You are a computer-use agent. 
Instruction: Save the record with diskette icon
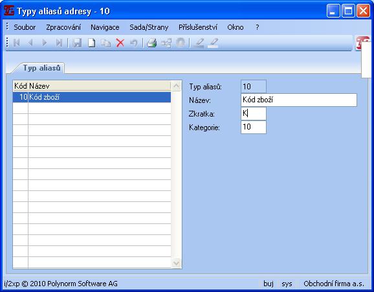click(77, 43)
